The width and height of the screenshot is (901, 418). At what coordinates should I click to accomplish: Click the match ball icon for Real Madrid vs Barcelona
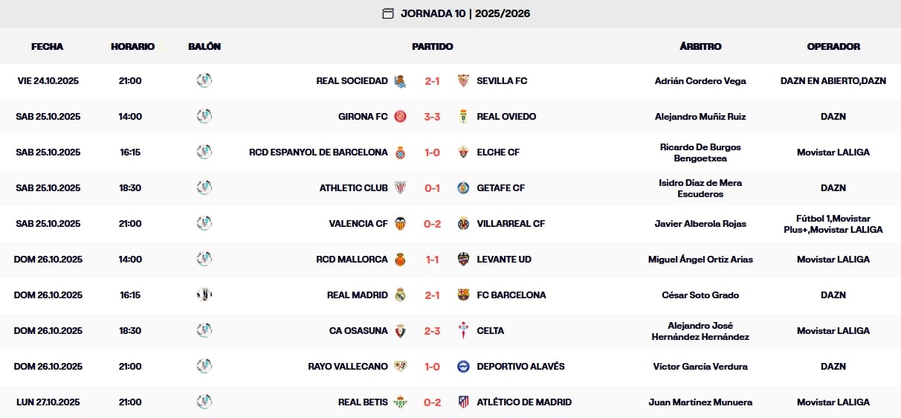(204, 295)
